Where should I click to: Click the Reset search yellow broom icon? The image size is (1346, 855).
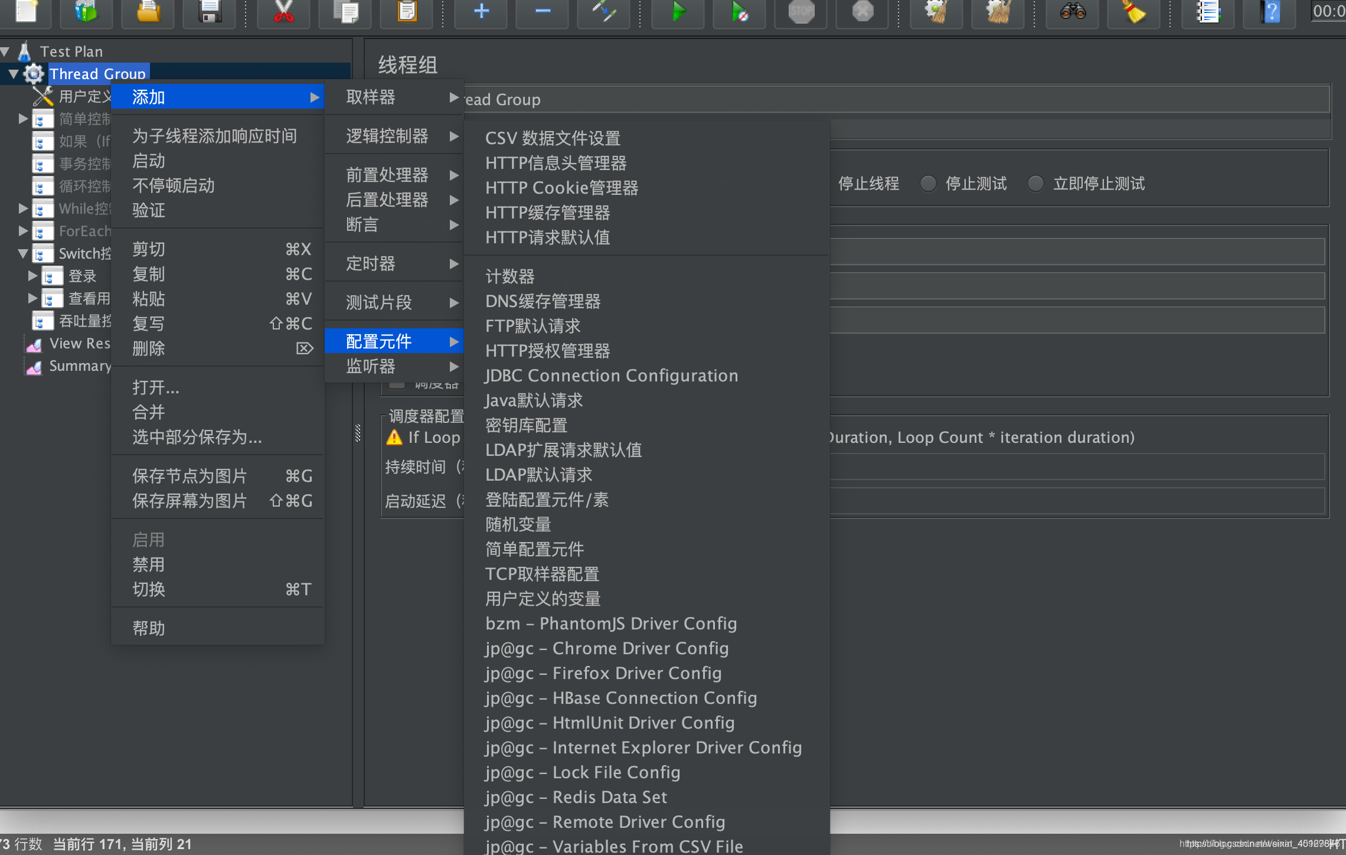(1134, 11)
